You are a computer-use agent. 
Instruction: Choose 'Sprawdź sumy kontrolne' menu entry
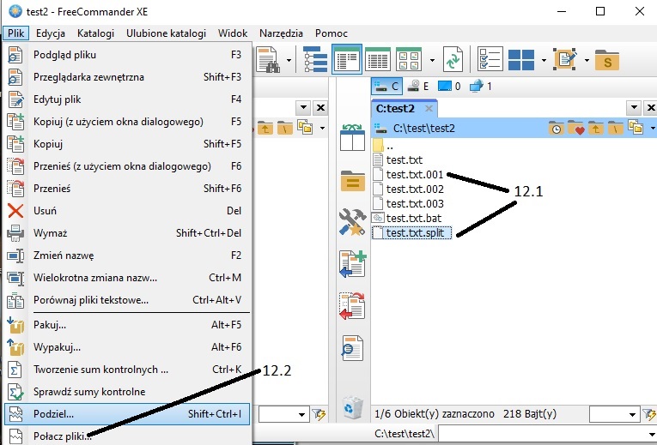tap(127, 392)
